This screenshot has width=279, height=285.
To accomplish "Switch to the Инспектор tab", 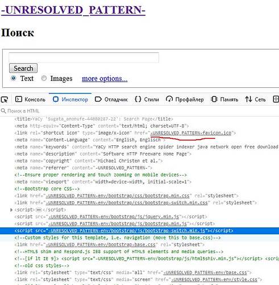I will point(70,99).
